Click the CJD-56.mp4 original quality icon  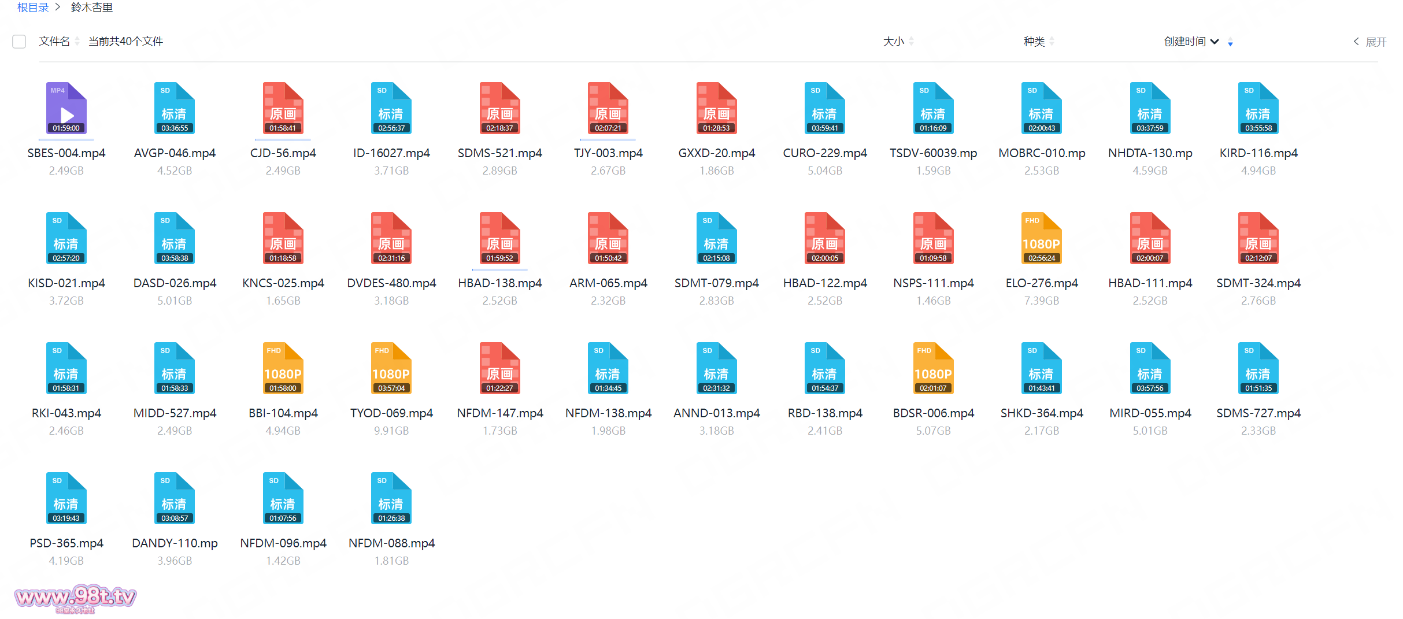(x=283, y=108)
